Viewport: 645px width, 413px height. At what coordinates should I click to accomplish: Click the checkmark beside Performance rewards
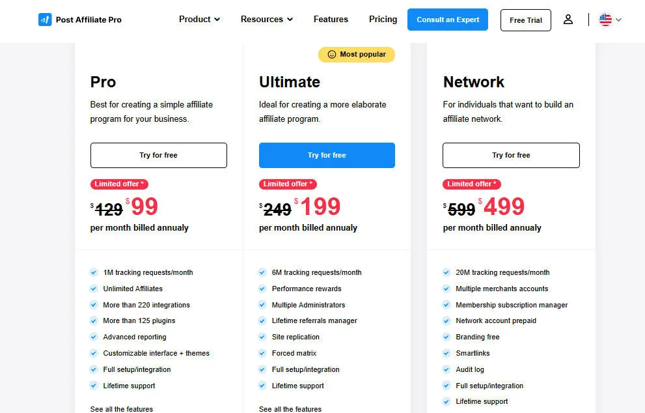point(263,289)
